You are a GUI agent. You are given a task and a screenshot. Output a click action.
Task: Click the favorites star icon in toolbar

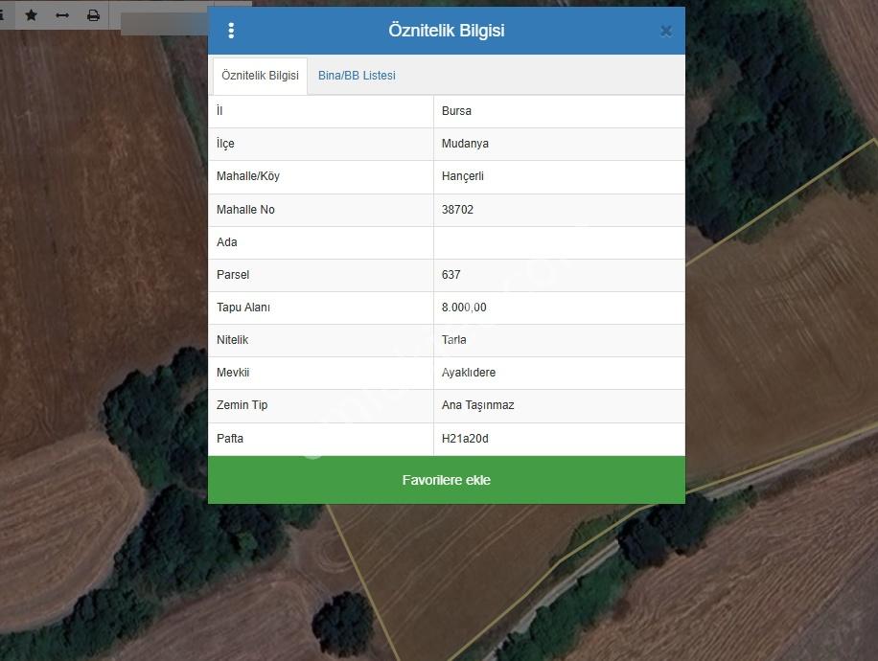(32, 15)
